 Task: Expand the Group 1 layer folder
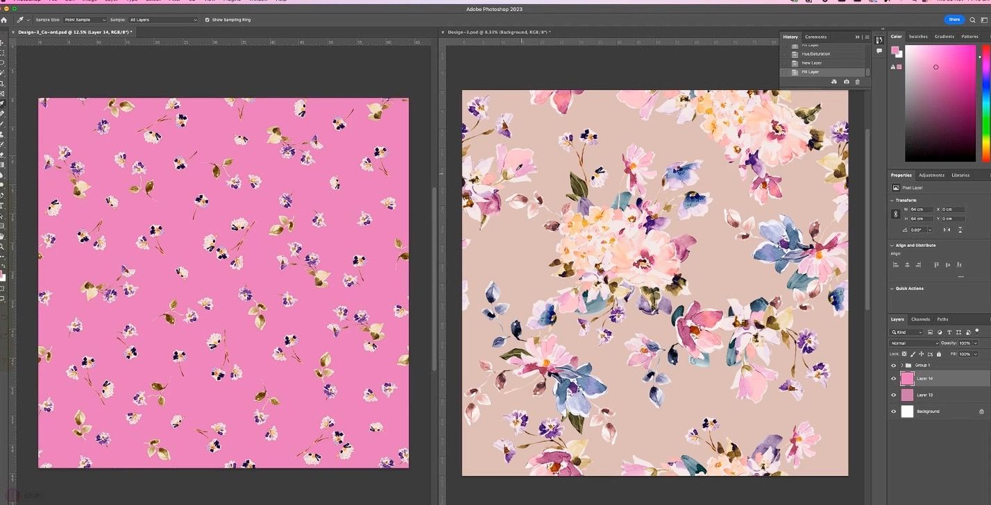[901, 365]
